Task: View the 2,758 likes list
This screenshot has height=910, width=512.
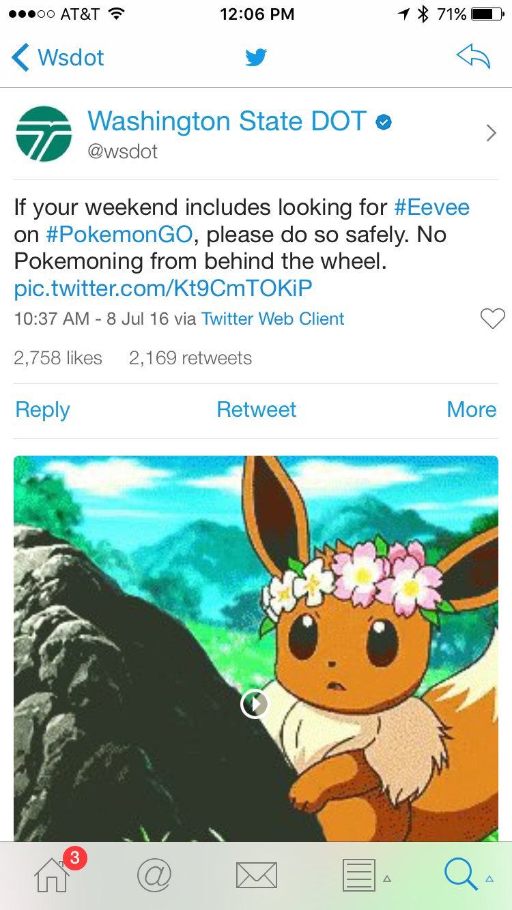Action: pyautogui.click(x=58, y=358)
